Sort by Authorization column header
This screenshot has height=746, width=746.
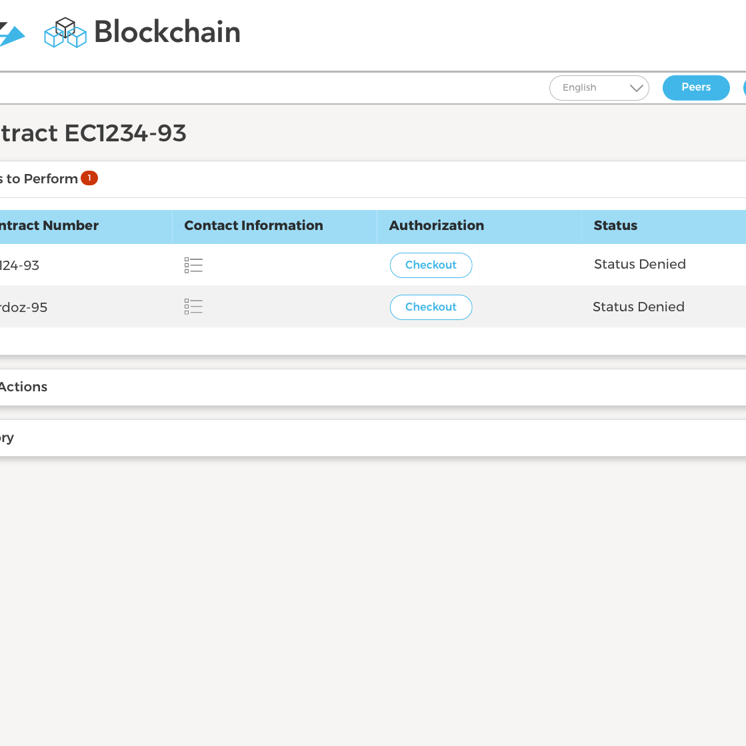coord(437,225)
